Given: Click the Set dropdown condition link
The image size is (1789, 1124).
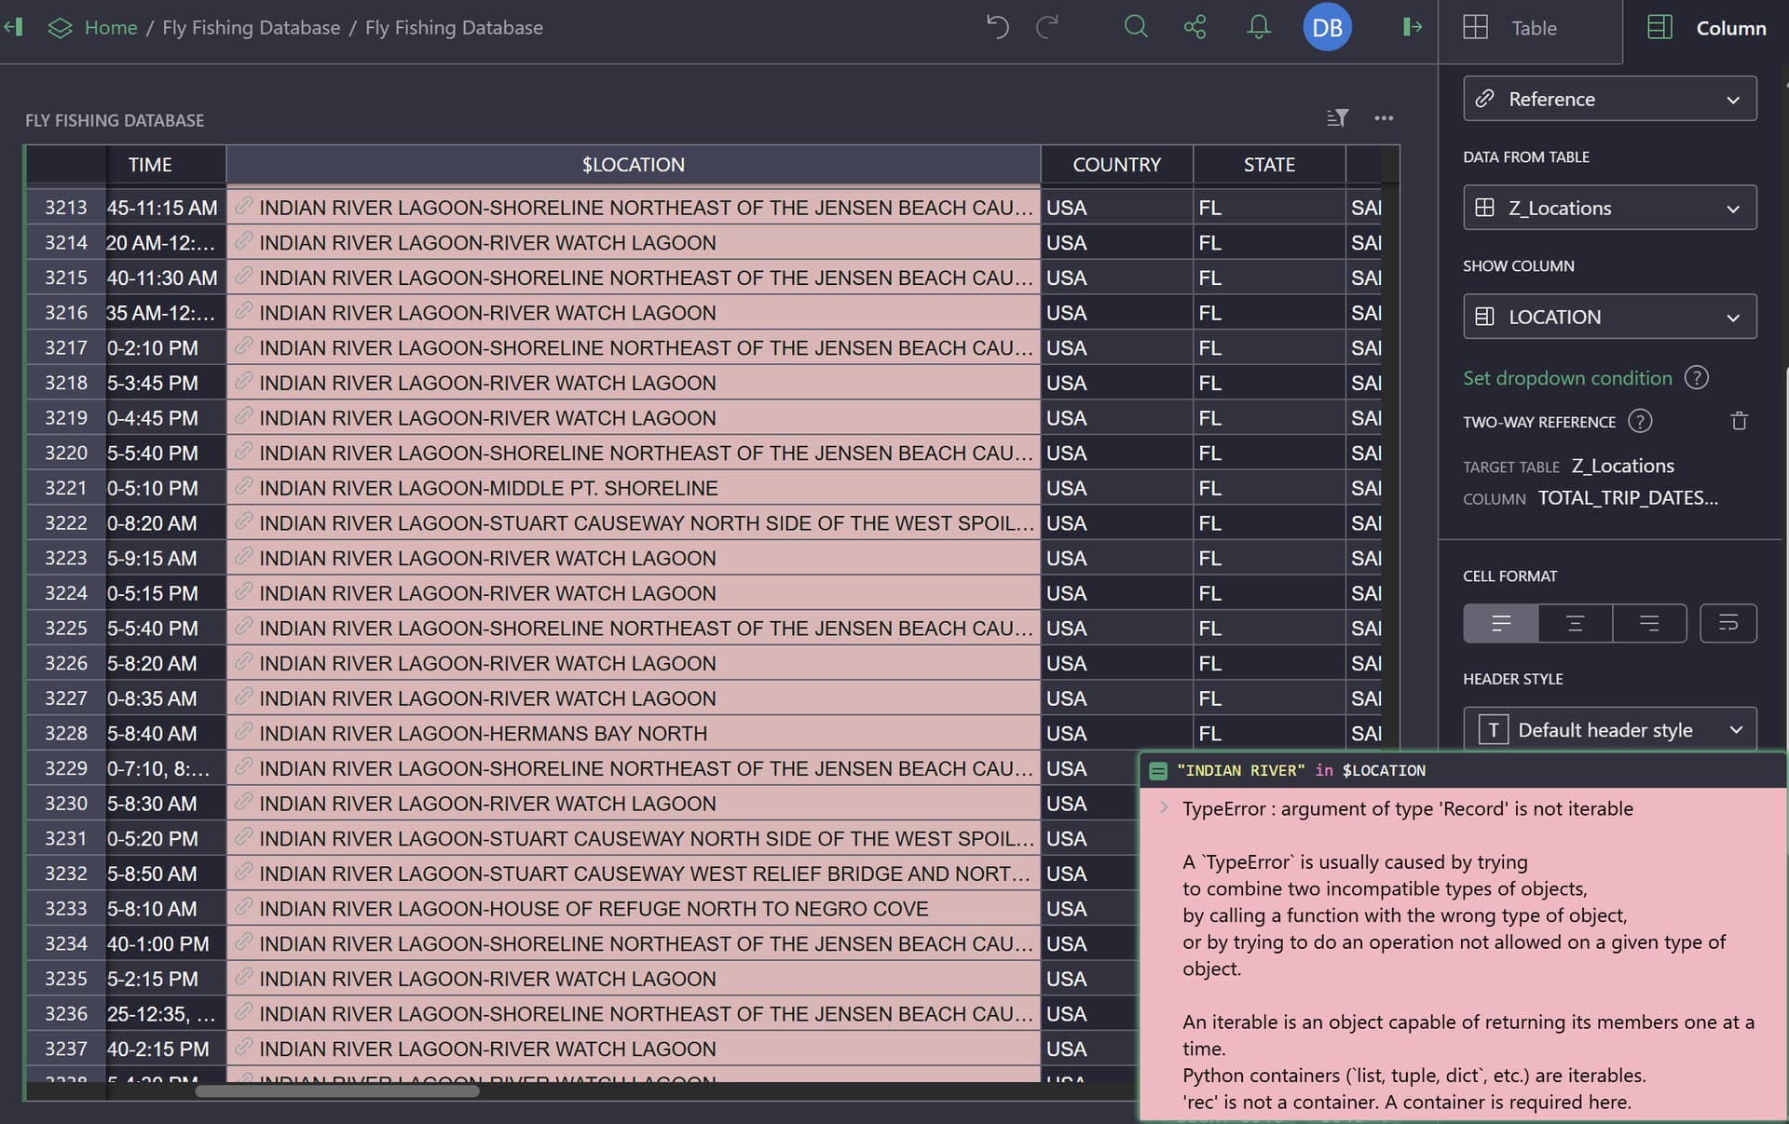Looking at the screenshot, I should pyautogui.click(x=1566, y=378).
